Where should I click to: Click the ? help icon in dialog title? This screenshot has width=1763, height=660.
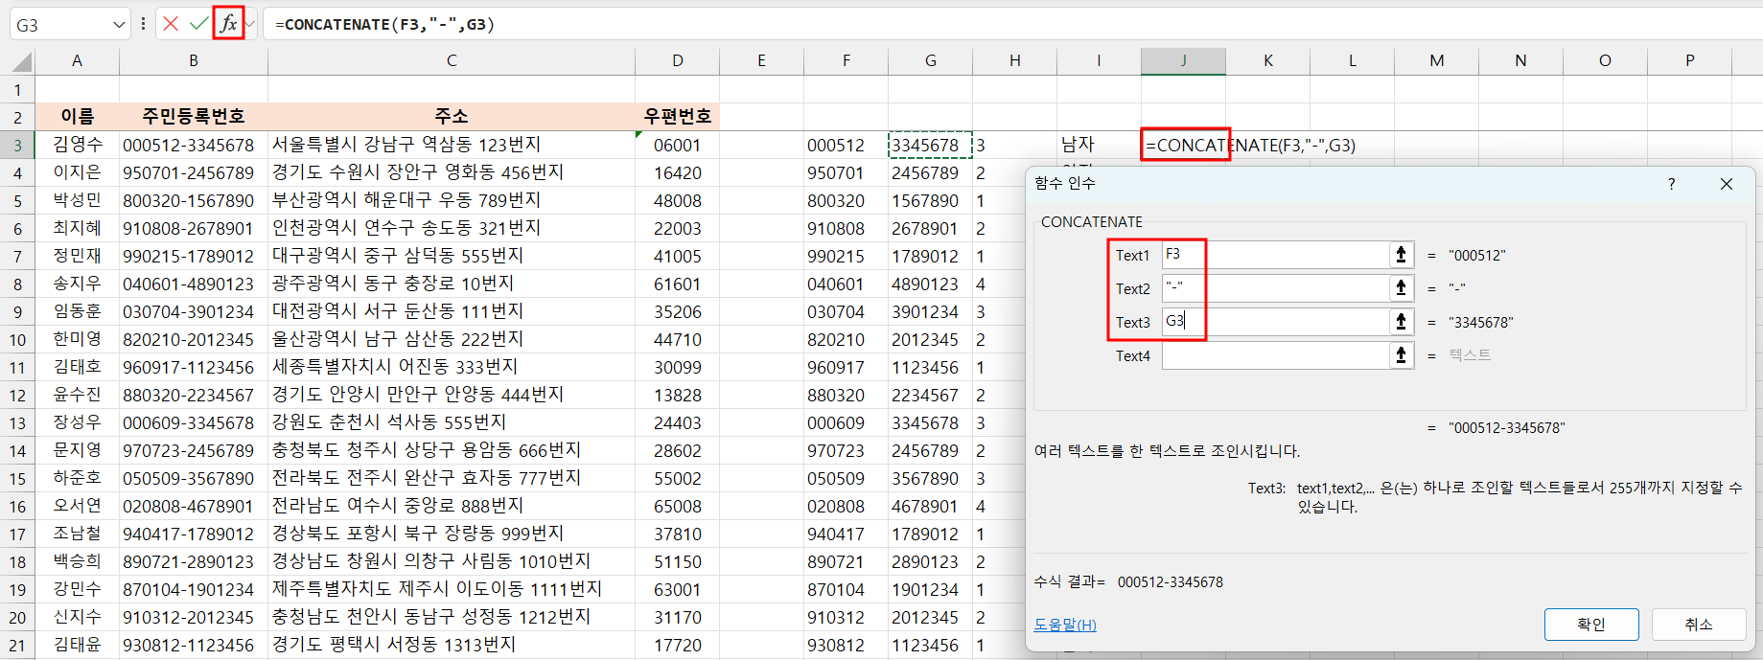1672,184
